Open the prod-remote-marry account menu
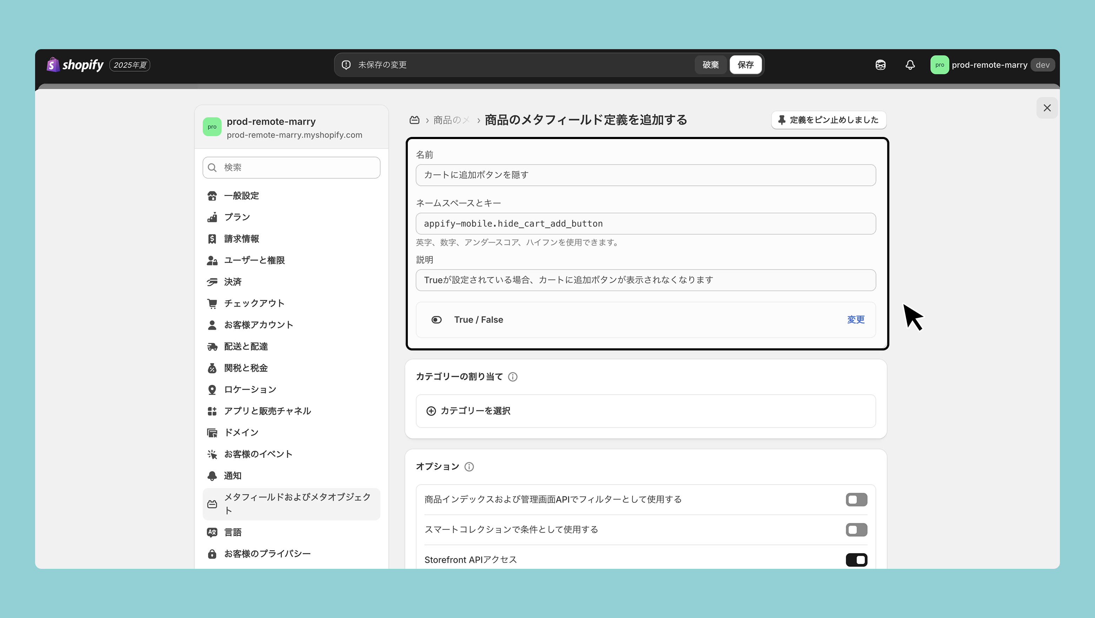 pos(990,65)
